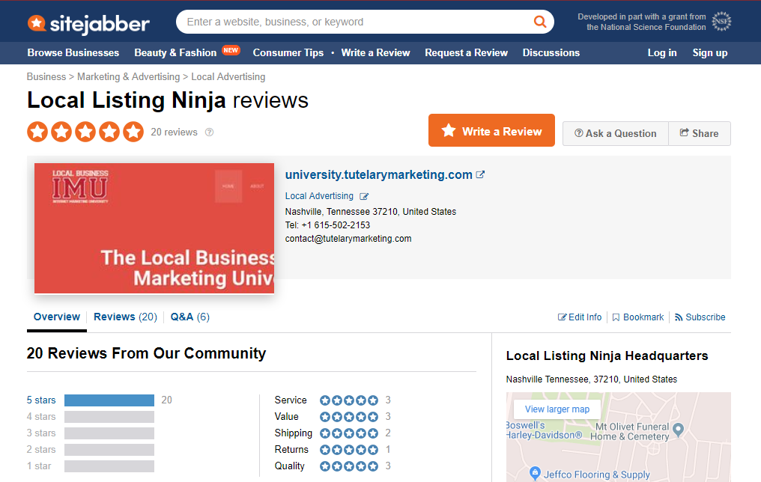Switch to the Overview tab
This screenshot has height=482, width=761.
coord(57,317)
